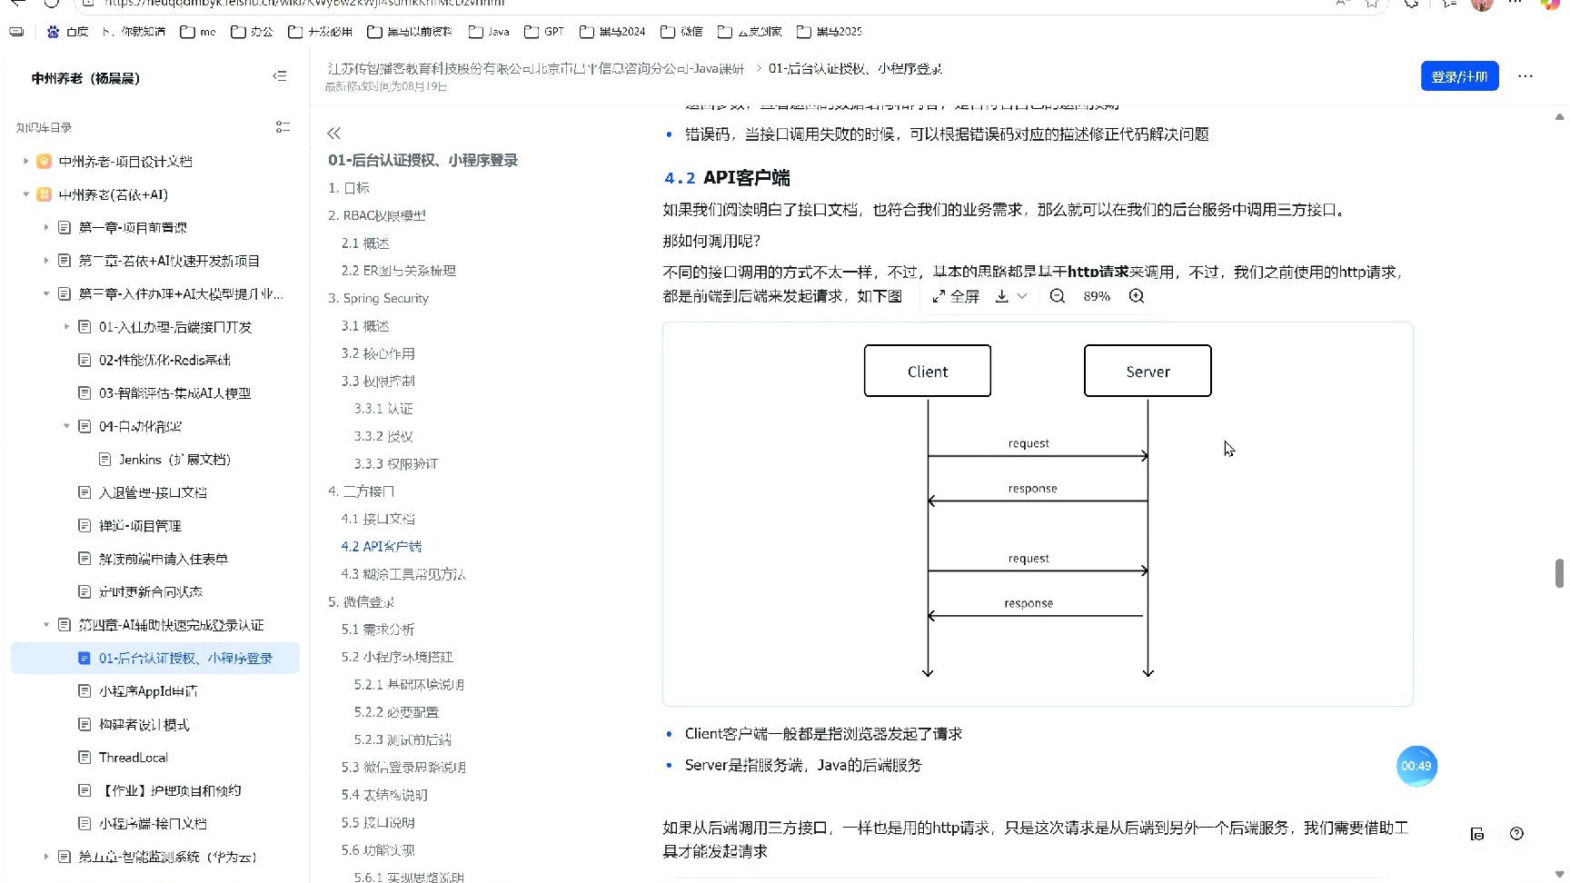Open 02-性能优化-Redis基础 document
1570x883 pixels.
164,360
